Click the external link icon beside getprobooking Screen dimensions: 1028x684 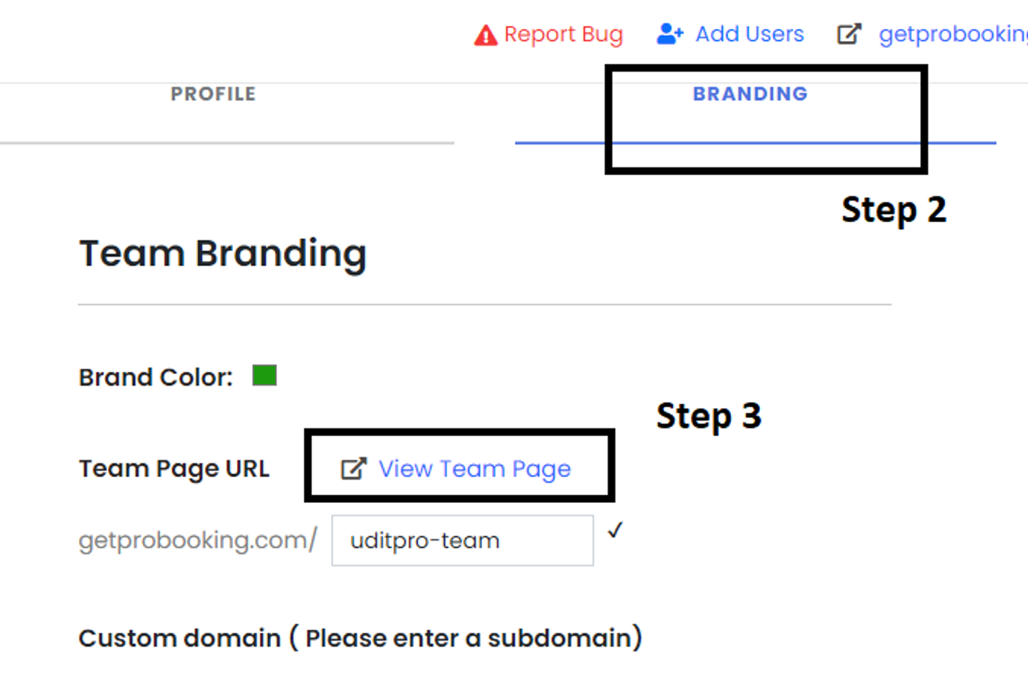click(x=849, y=34)
